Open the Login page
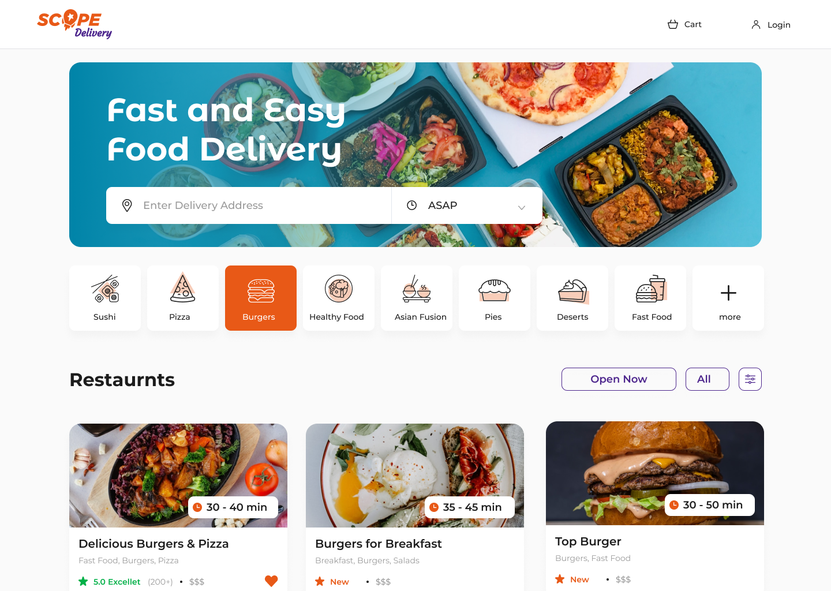This screenshot has height=591, width=831. click(x=771, y=25)
